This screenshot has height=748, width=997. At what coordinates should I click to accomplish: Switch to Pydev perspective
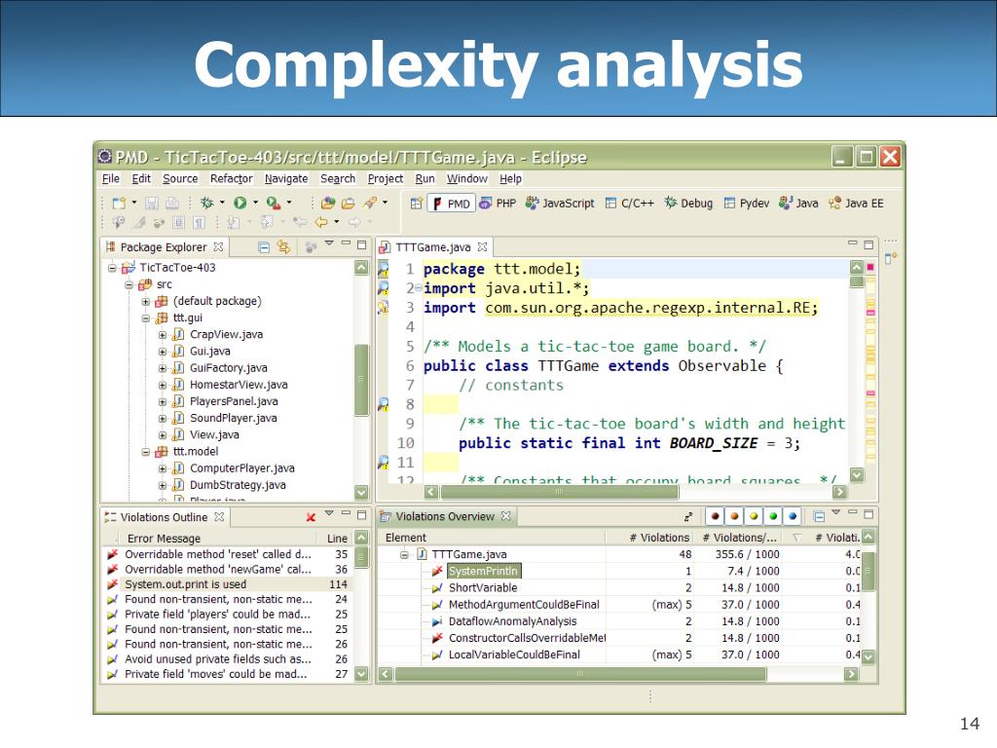[x=747, y=204]
